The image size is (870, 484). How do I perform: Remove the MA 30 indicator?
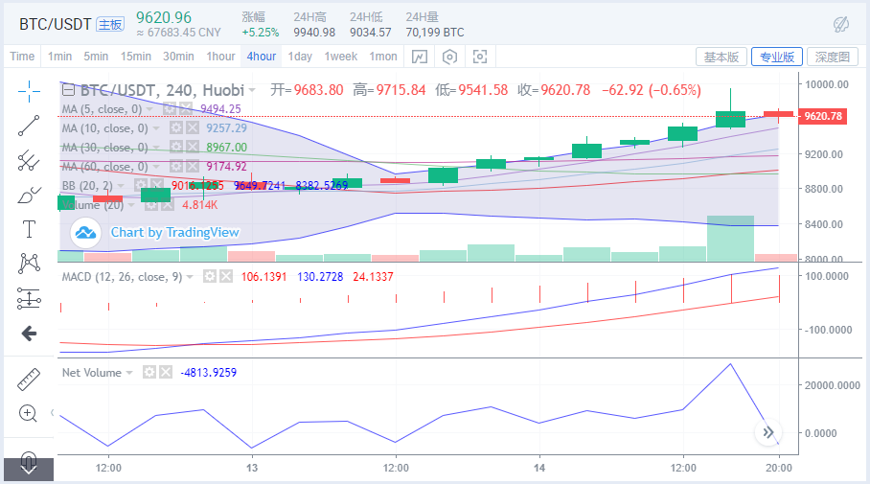tap(192, 147)
